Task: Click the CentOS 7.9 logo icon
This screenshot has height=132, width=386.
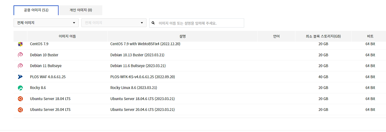Action: (x=20, y=44)
